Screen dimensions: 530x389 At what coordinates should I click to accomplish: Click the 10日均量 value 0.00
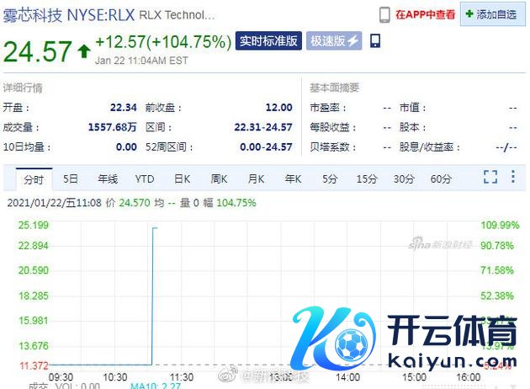126,147
